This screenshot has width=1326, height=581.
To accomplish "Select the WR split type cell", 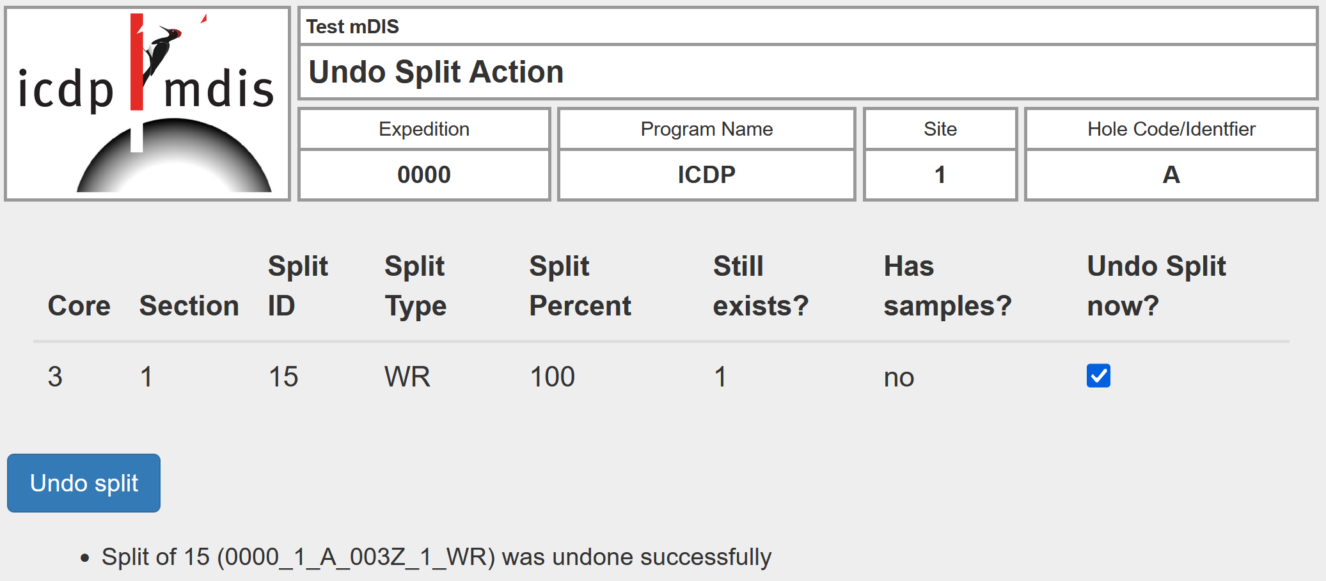I will pyautogui.click(x=407, y=377).
